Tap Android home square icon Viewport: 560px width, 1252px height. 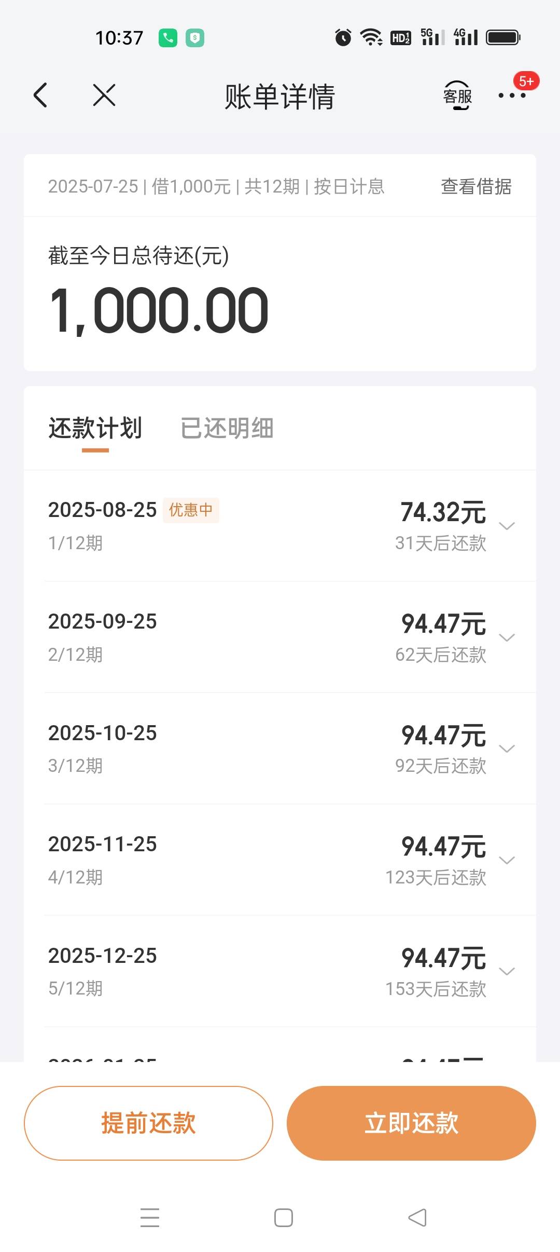tap(284, 1218)
